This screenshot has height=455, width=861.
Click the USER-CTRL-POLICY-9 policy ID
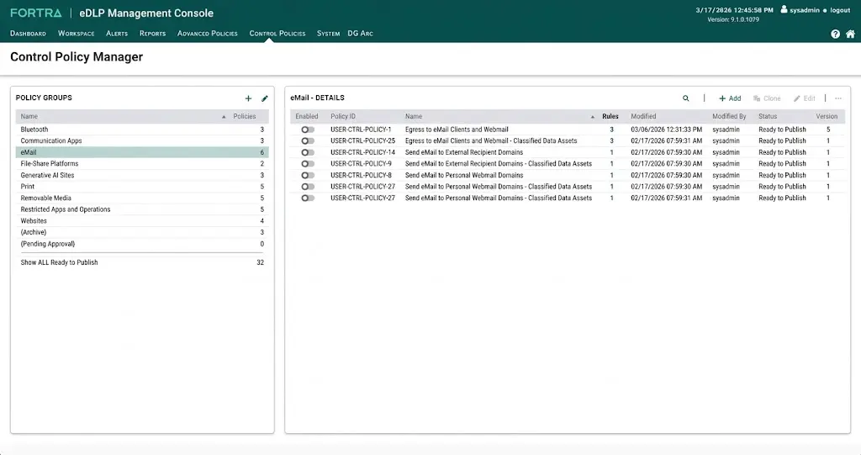[361, 164]
